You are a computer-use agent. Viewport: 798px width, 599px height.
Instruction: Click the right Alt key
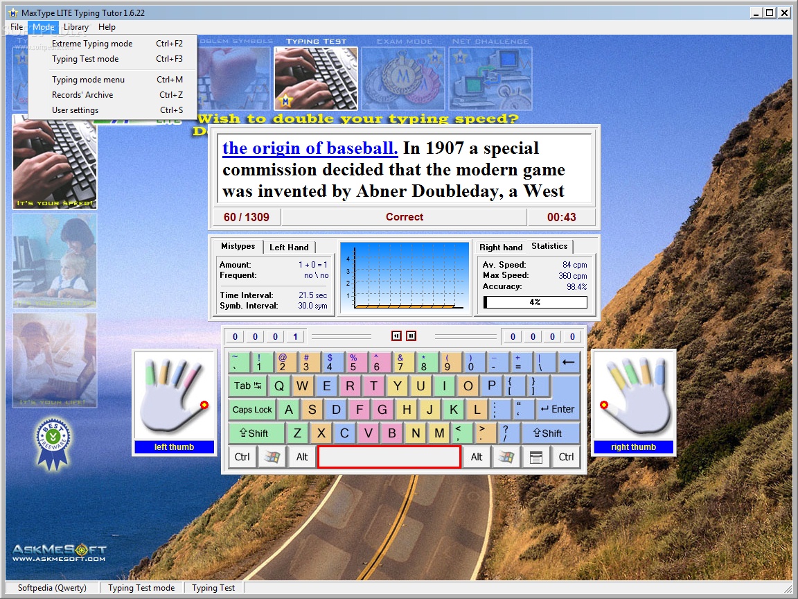point(477,458)
